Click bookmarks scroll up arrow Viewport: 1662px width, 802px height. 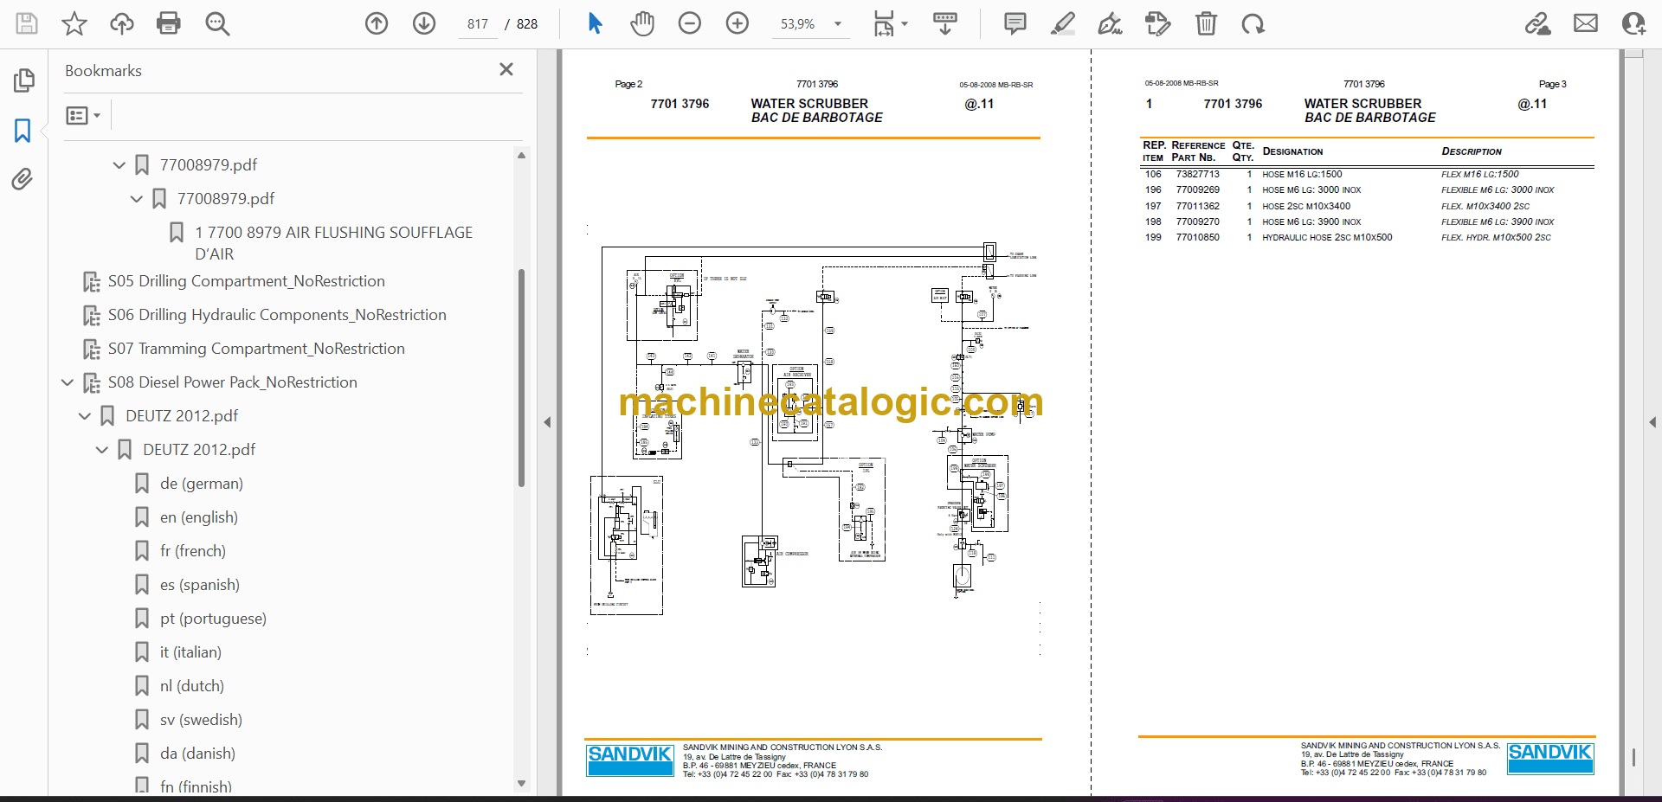pos(521,156)
